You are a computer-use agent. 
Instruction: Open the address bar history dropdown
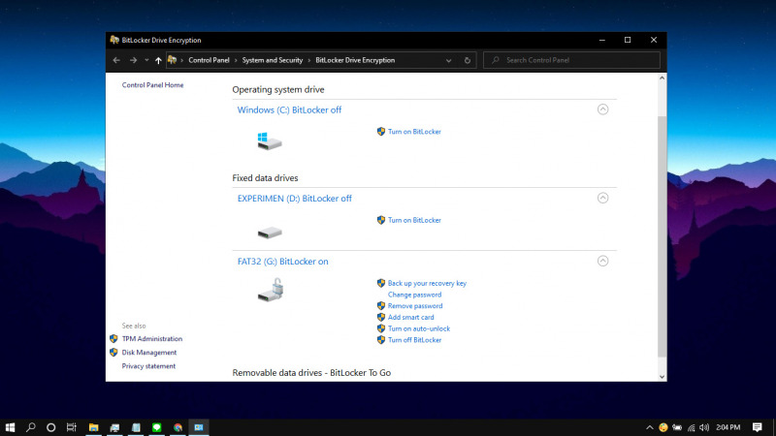point(448,60)
